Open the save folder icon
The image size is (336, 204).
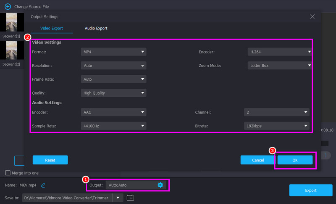click(x=130, y=198)
